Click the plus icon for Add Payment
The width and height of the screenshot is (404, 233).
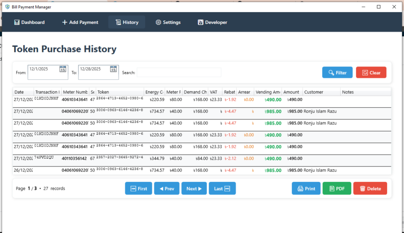click(x=65, y=22)
